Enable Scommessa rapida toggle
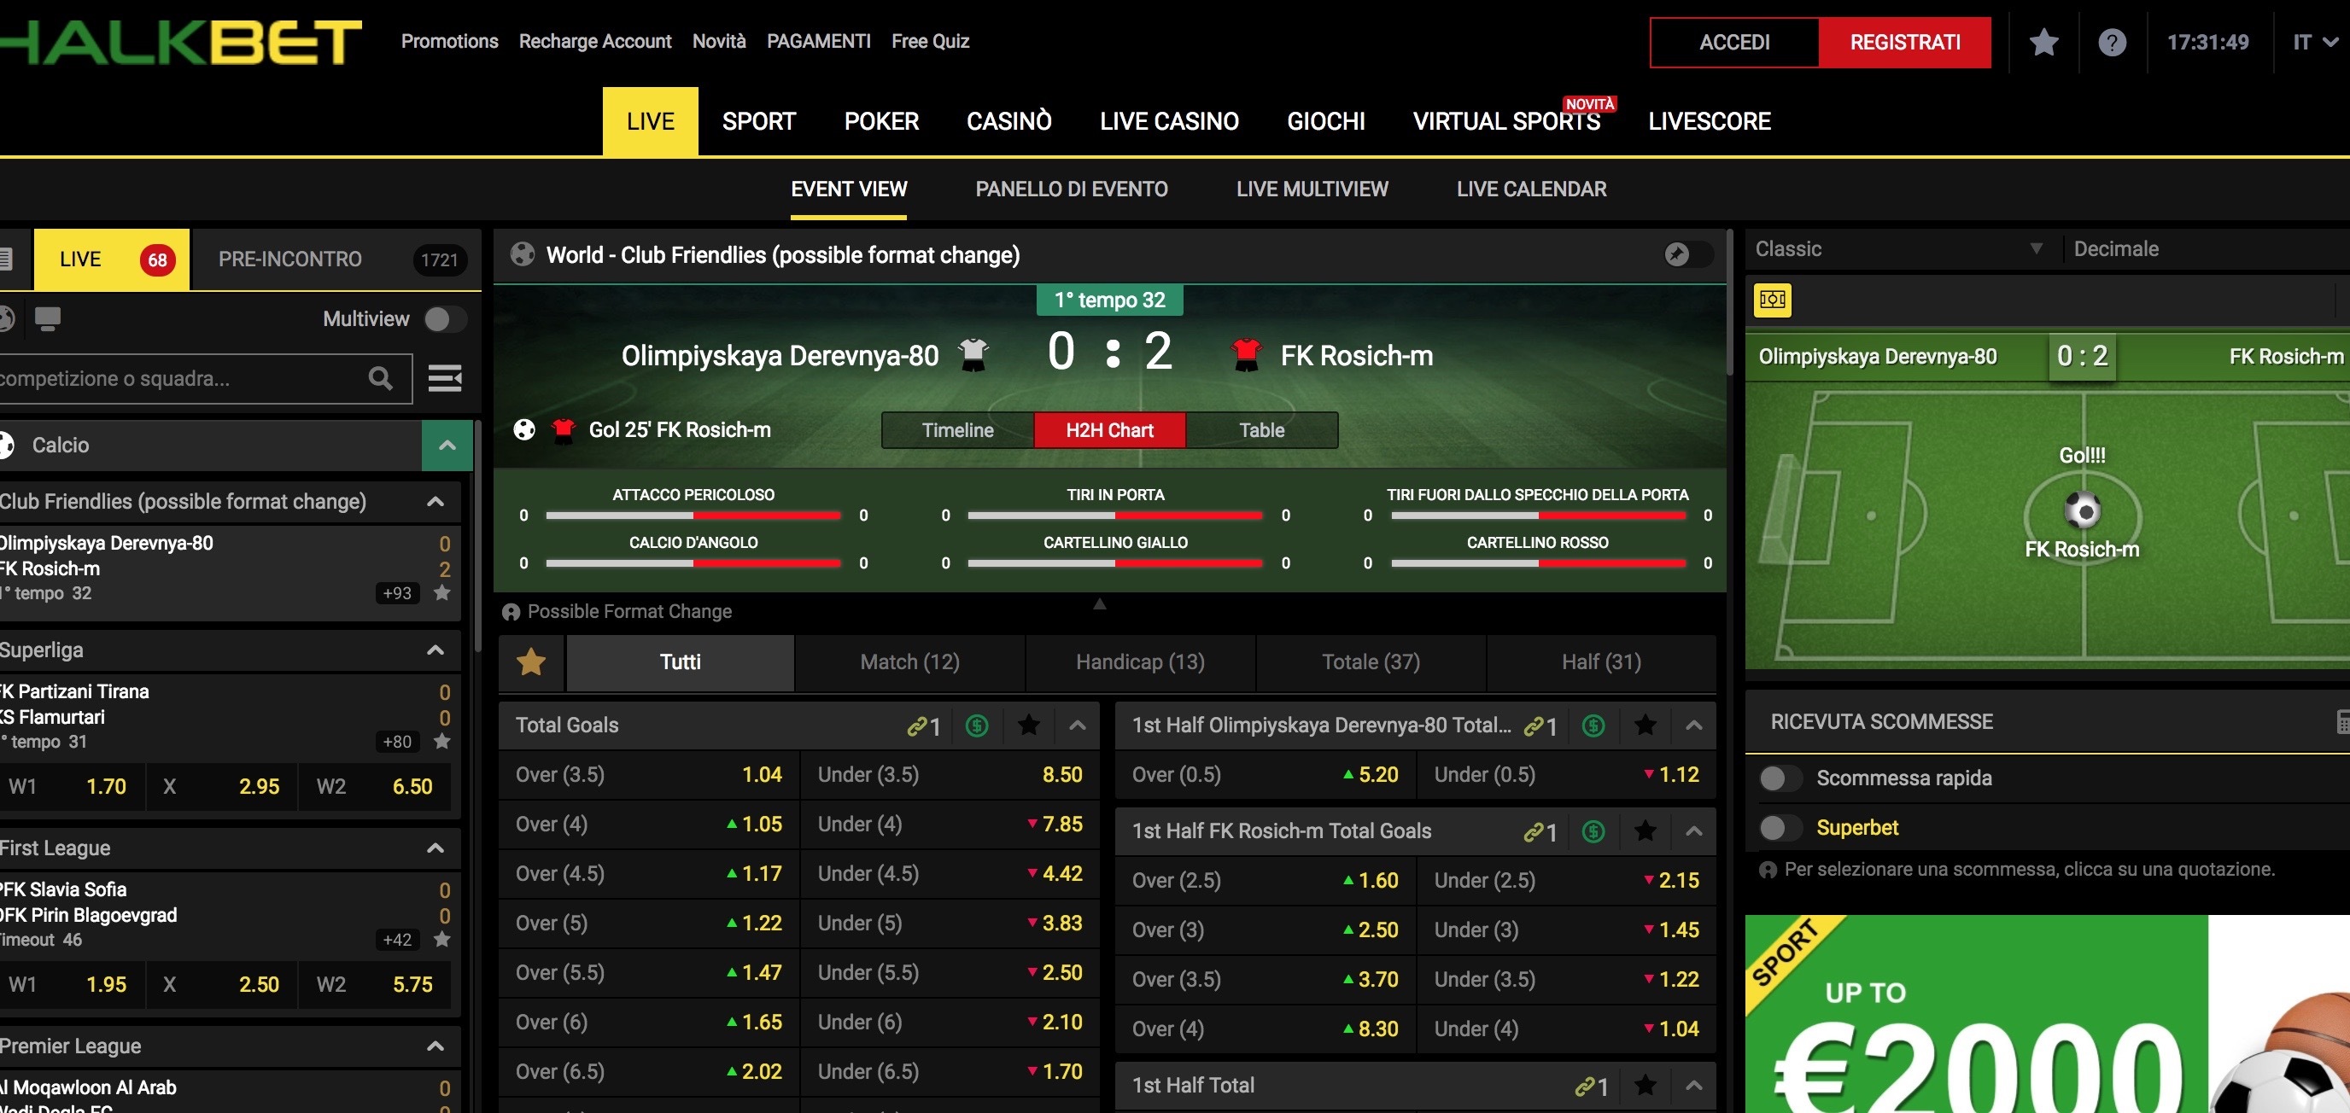This screenshot has width=2350, height=1113. pos(1779,778)
